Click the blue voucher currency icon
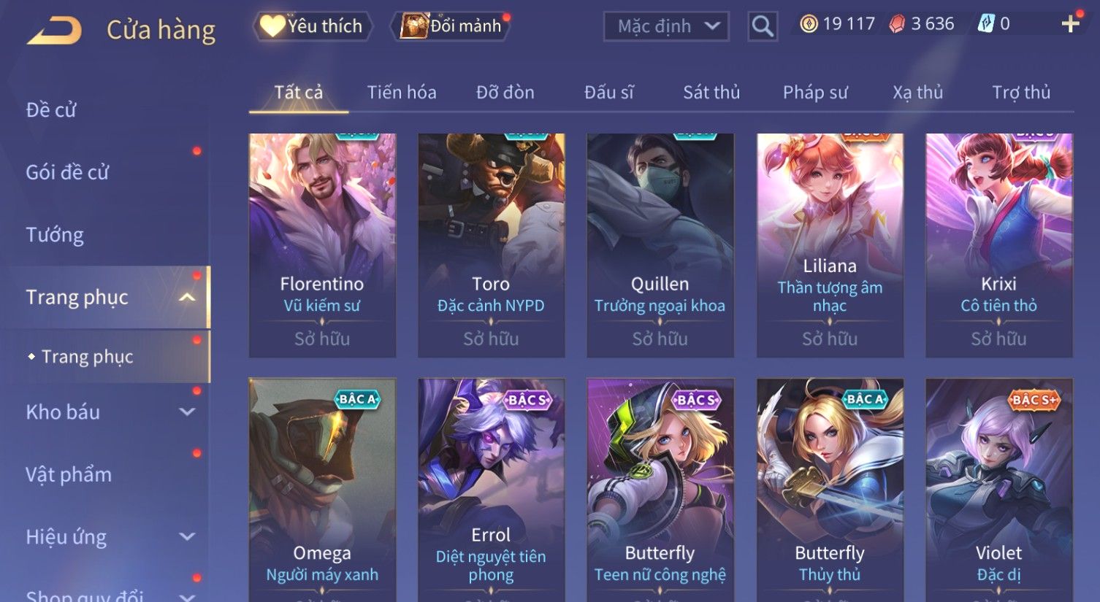Viewport: 1100px width, 602px height. pos(986,24)
